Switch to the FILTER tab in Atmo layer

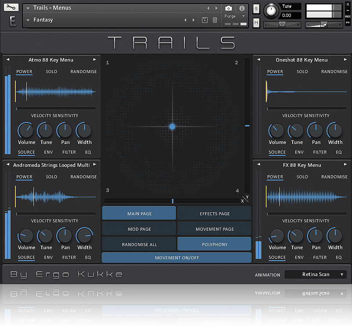click(x=69, y=152)
